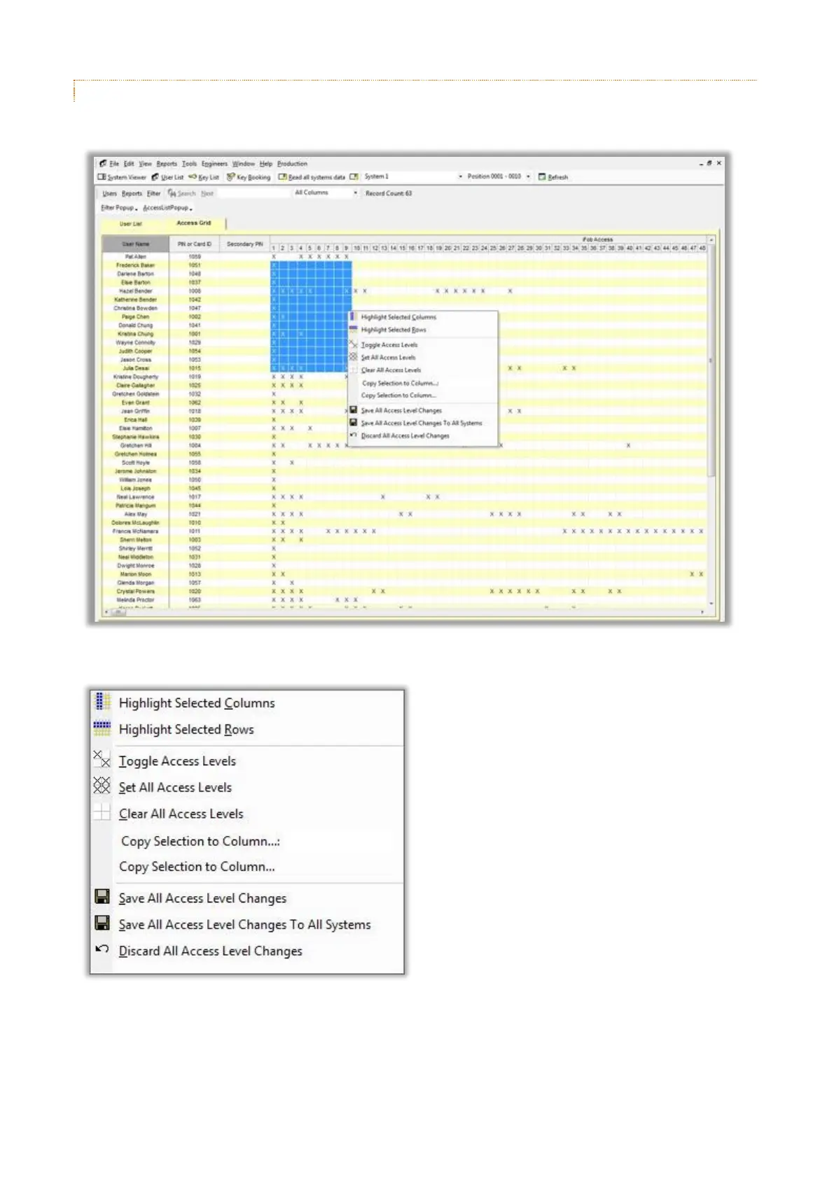Click the search text input field

(x=253, y=193)
